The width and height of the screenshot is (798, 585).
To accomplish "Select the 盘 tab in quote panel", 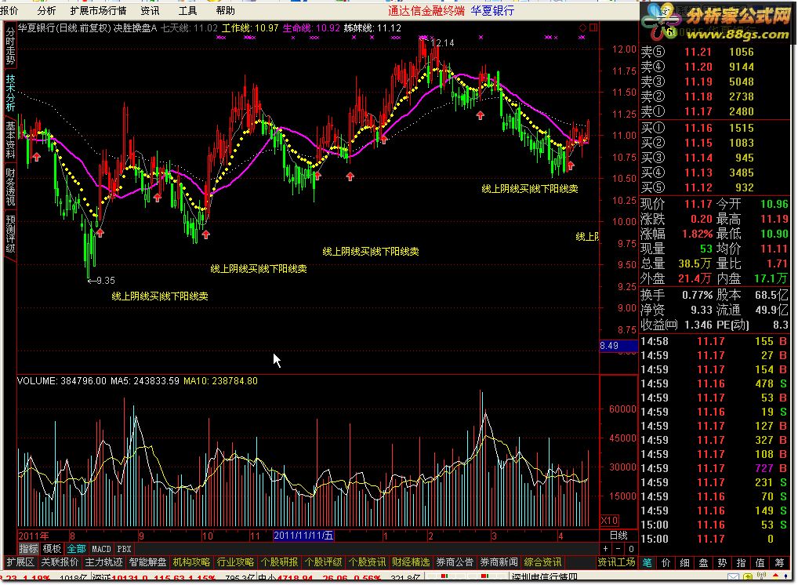I will pyautogui.click(x=703, y=562).
